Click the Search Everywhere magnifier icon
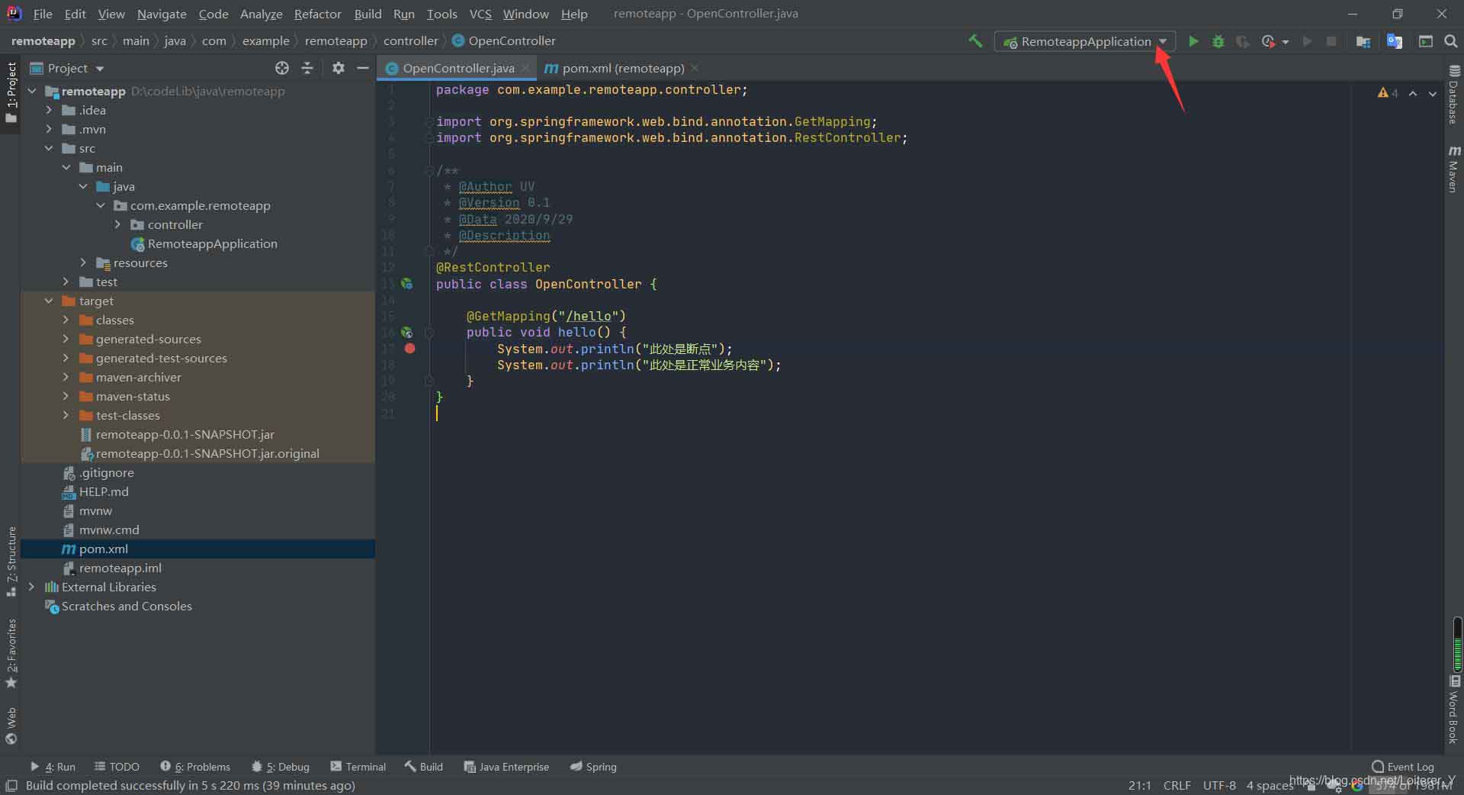This screenshot has width=1464, height=795. [x=1451, y=41]
